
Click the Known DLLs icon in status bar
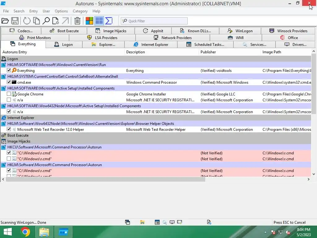tap(209, 222)
